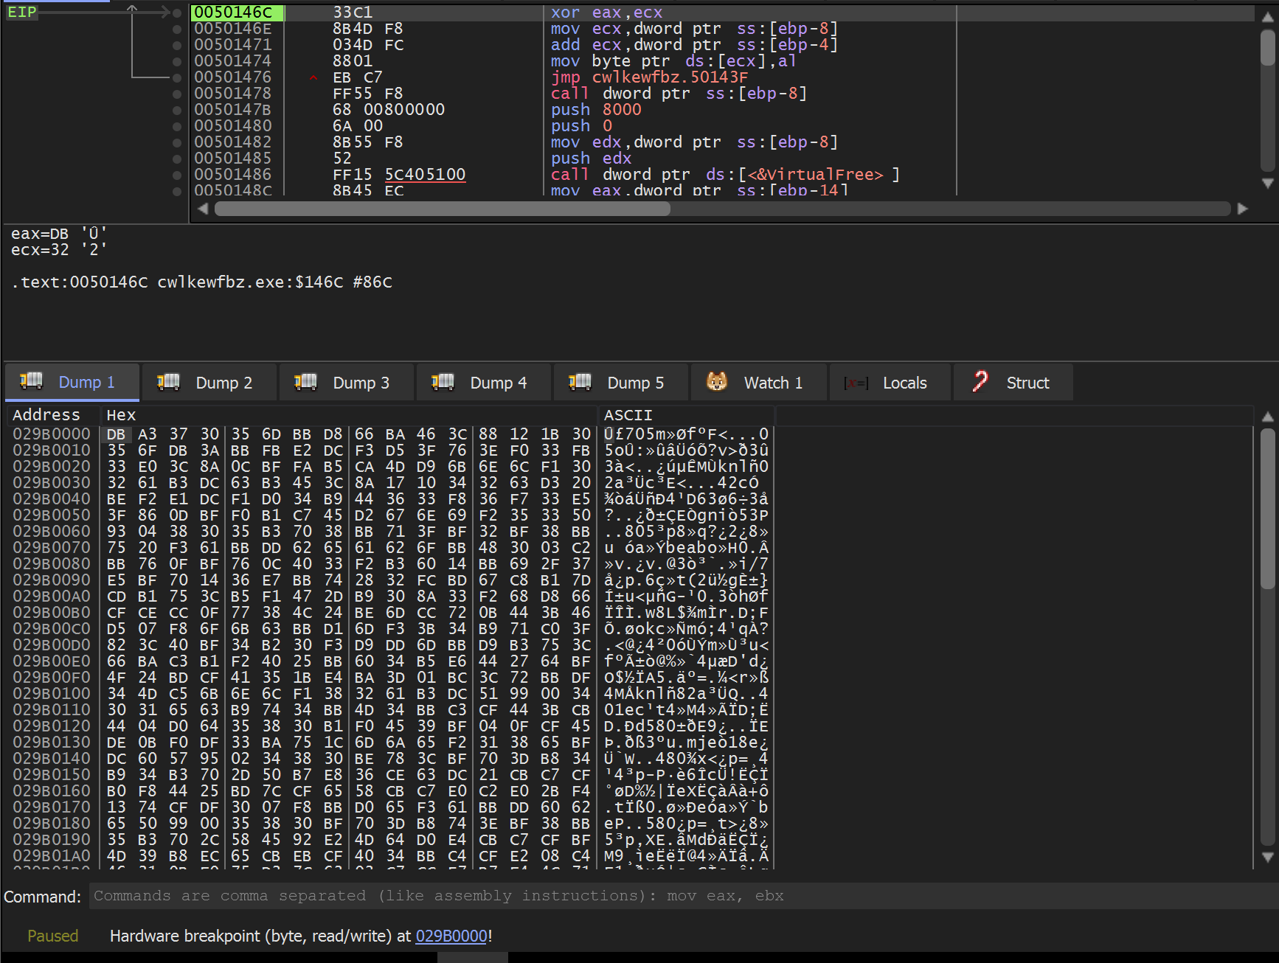The width and height of the screenshot is (1279, 963).
Task: Open the Dump 3 tab
Action: 346,382
